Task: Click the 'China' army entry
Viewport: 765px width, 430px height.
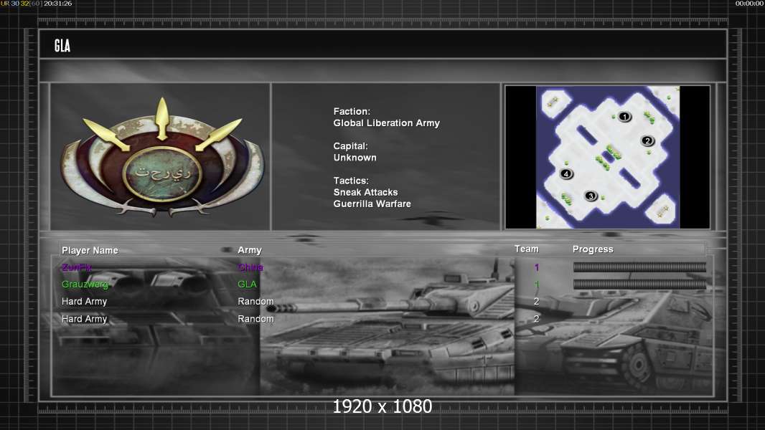Action: (250, 267)
